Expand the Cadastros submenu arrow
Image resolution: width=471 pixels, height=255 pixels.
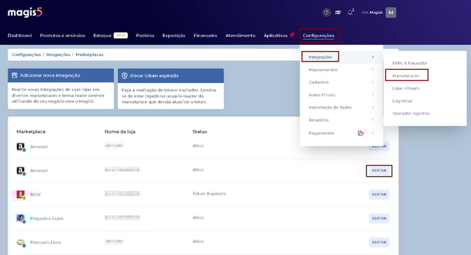[x=373, y=82]
